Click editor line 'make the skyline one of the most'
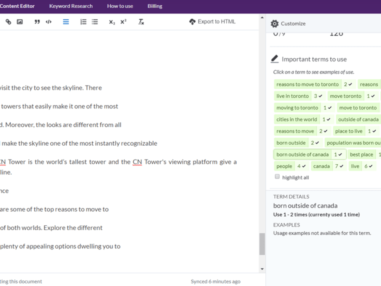381x286 pixels. (79, 143)
